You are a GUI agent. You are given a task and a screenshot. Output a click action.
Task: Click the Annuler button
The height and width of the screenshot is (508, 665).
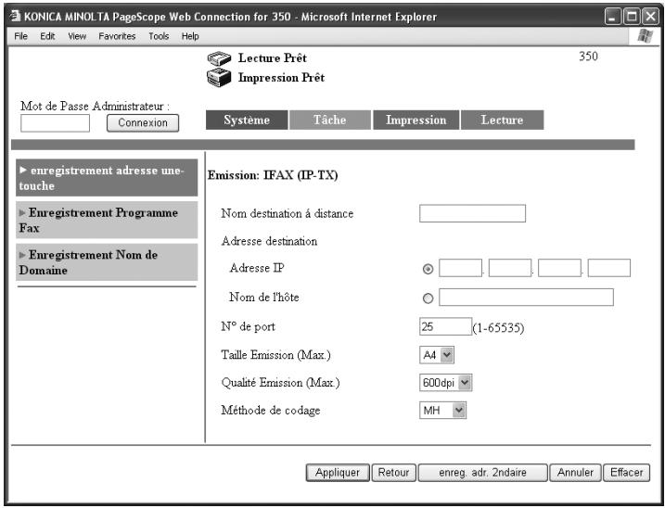coord(575,473)
